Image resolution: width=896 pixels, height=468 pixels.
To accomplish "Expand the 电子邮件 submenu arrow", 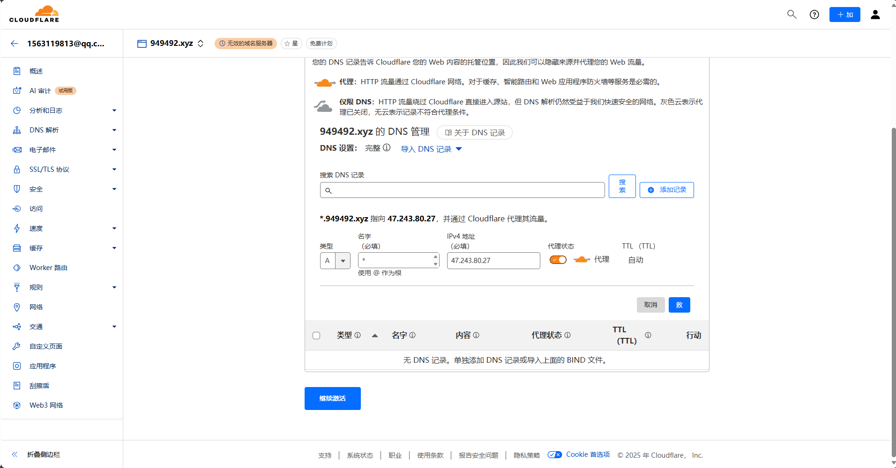I will (114, 150).
